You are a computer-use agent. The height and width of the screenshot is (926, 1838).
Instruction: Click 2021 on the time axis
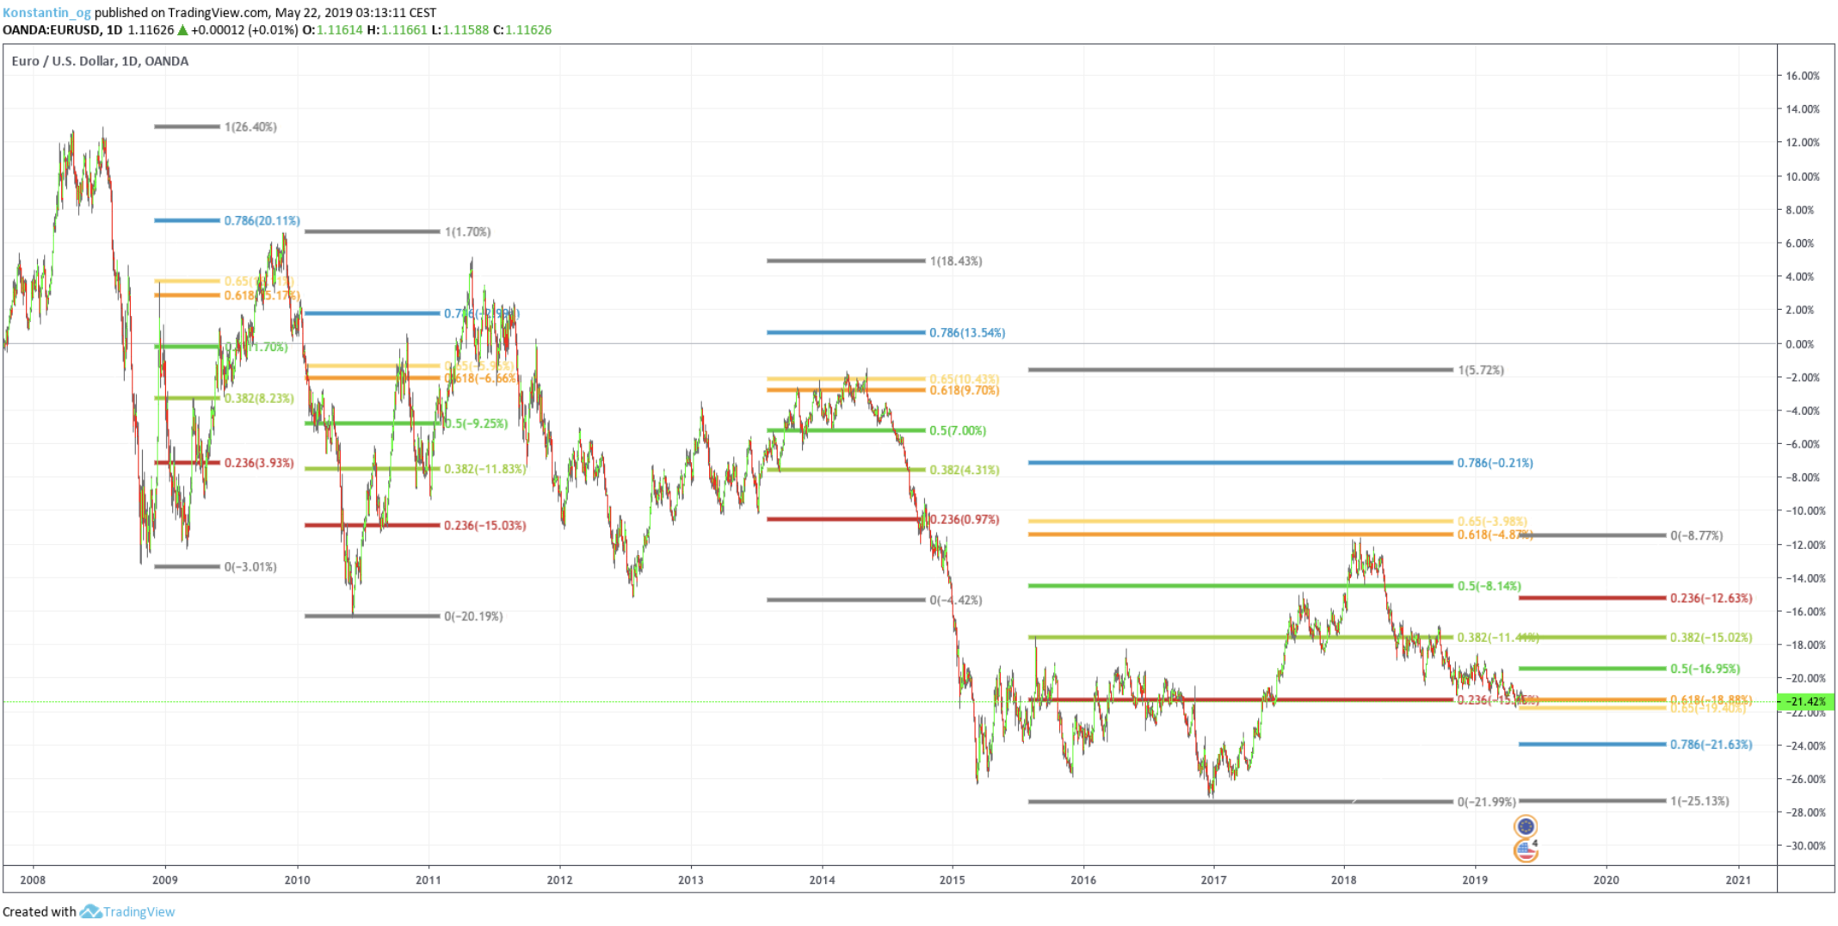(x=1738, y=880)
